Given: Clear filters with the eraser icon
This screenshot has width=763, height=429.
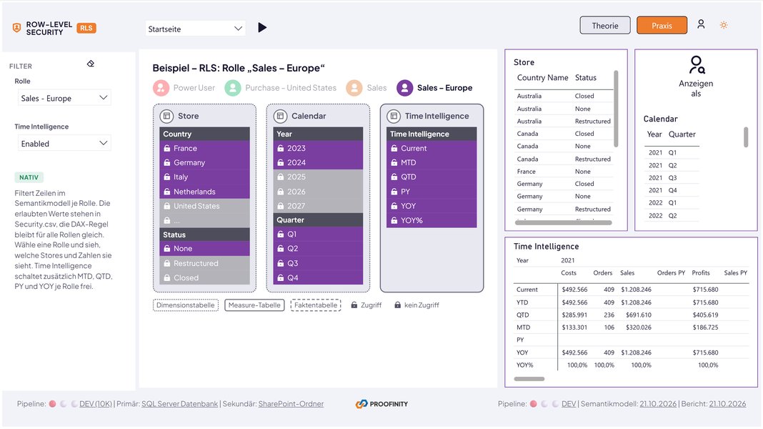Looking at the screenshot, I should point(91,64).
